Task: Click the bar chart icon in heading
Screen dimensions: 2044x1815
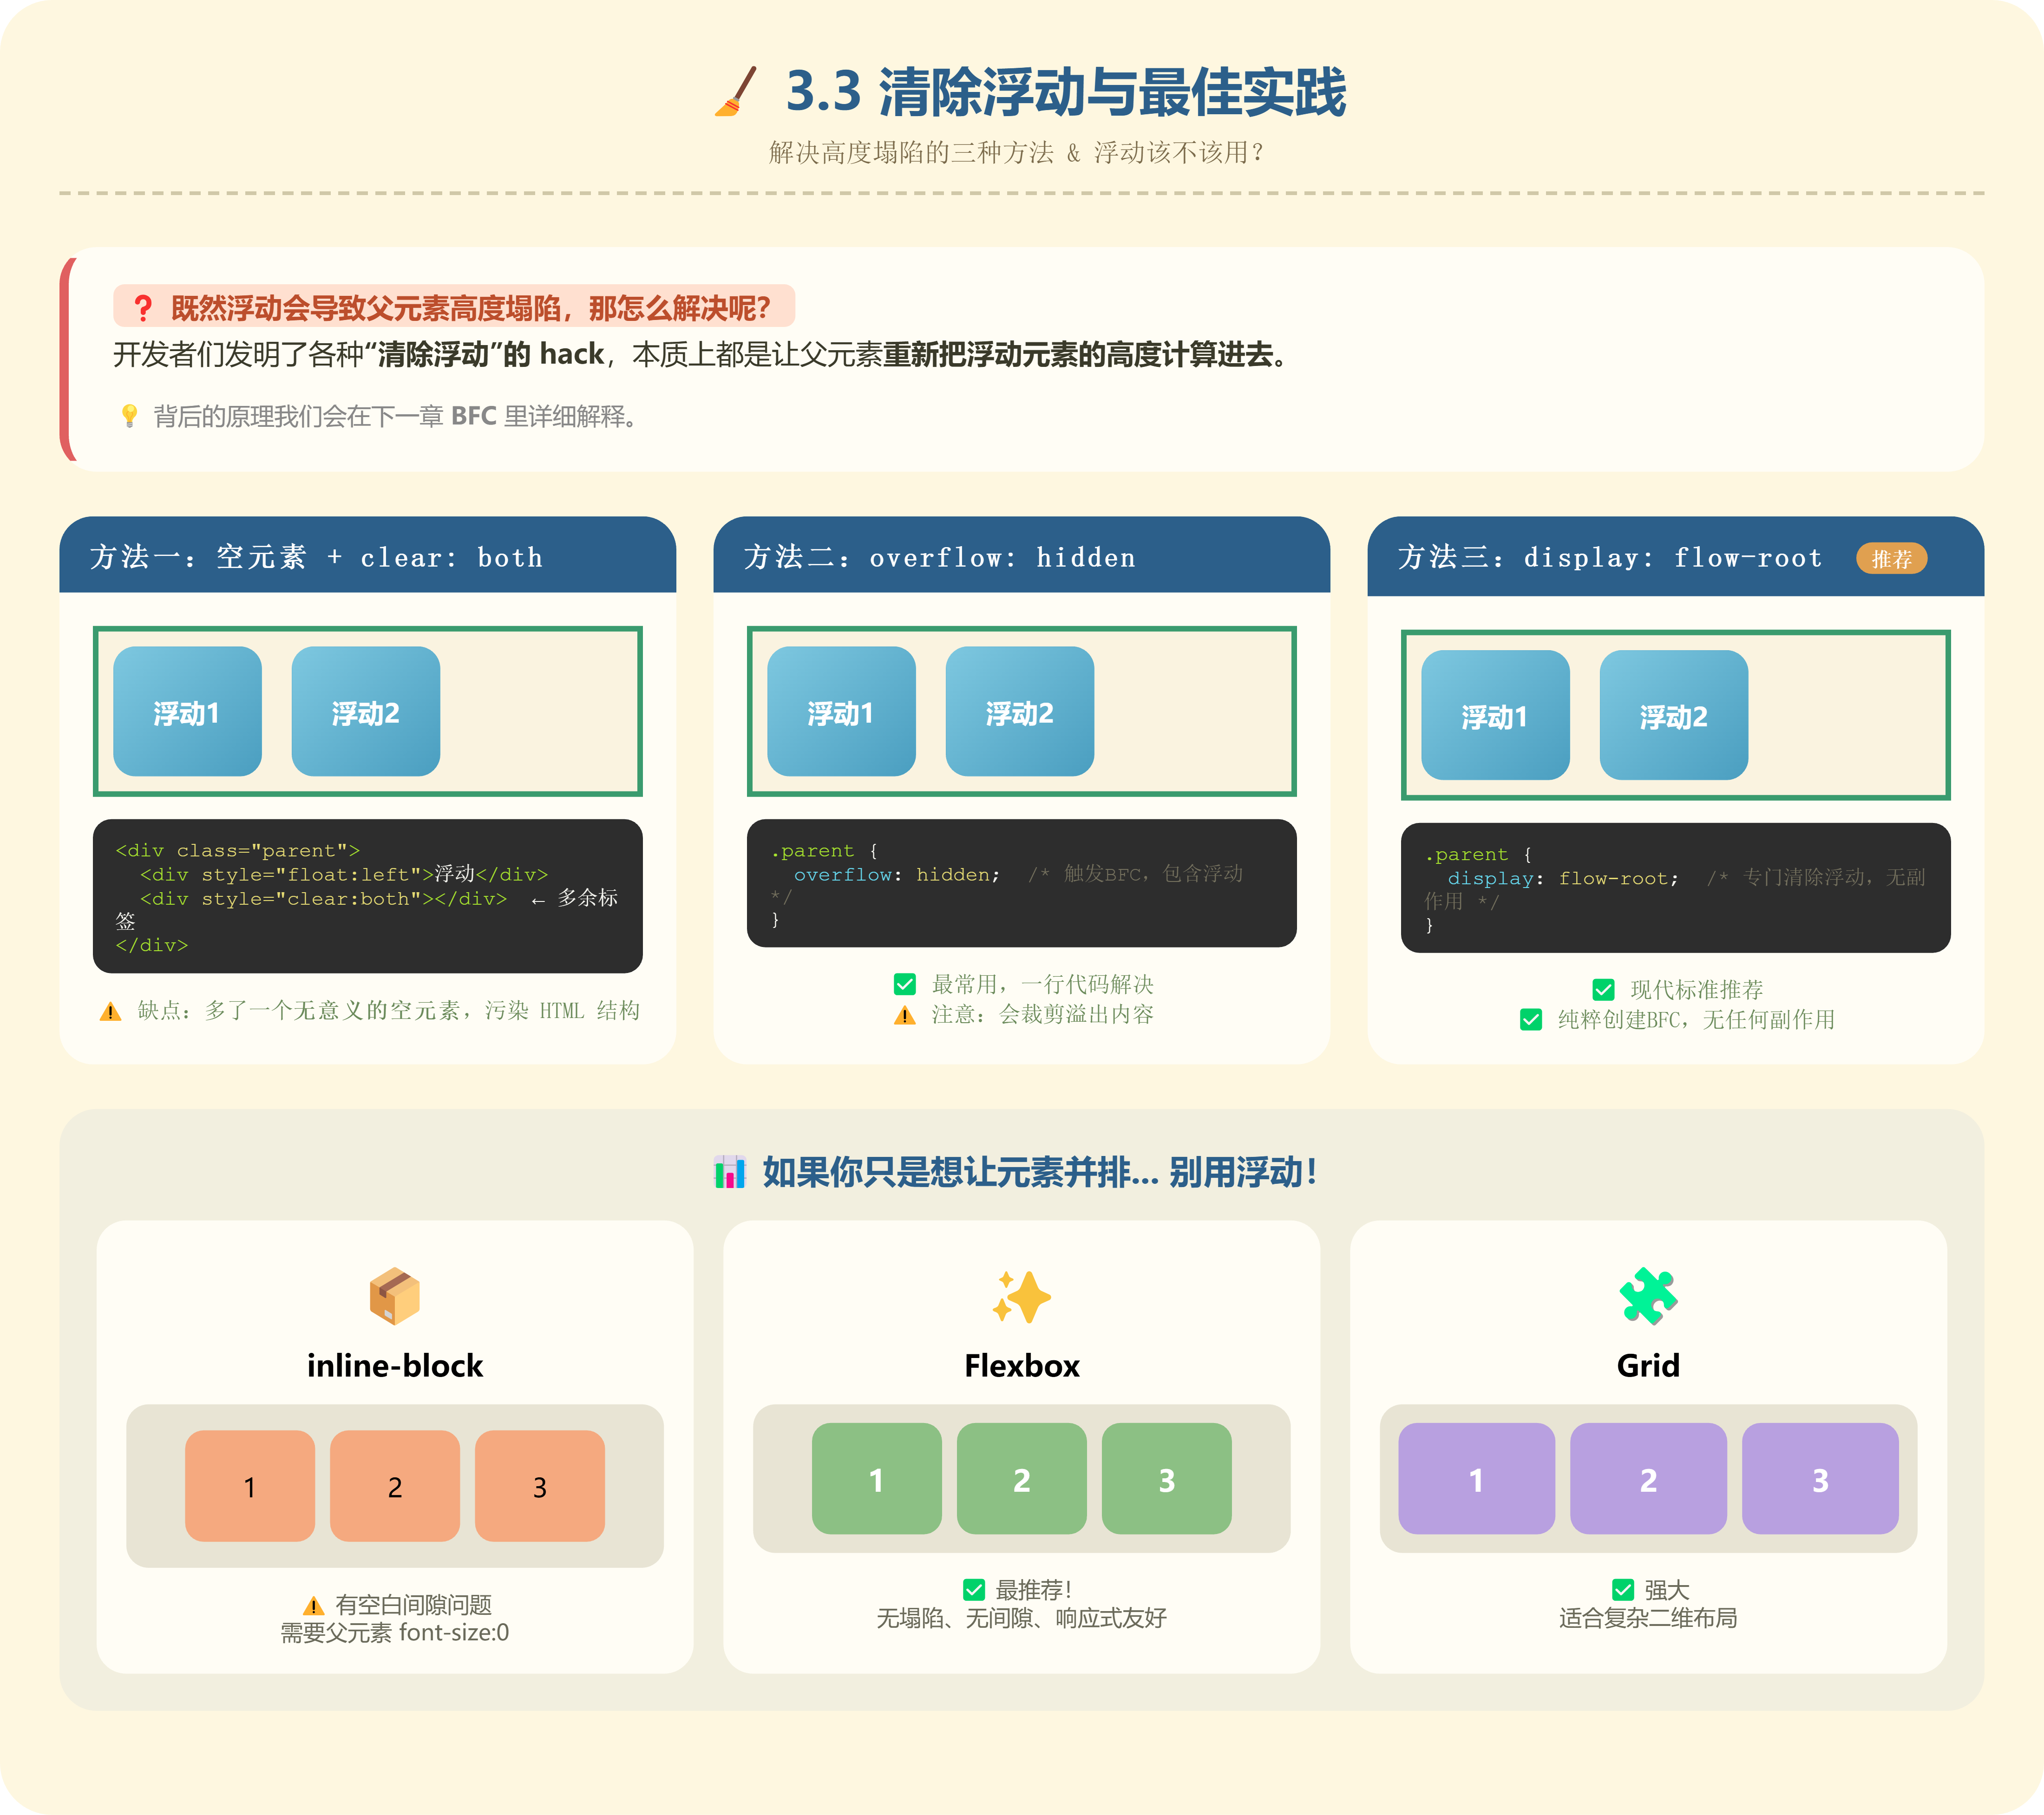Action: coord(730,1172)
